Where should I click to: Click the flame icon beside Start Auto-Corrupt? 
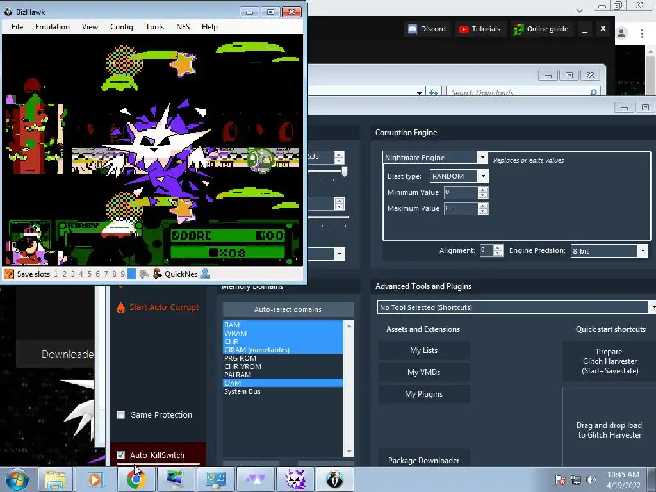(x=121, y=307)
